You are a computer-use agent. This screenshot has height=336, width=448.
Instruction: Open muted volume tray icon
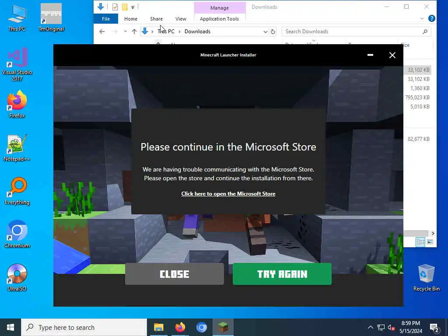point(391,327)
